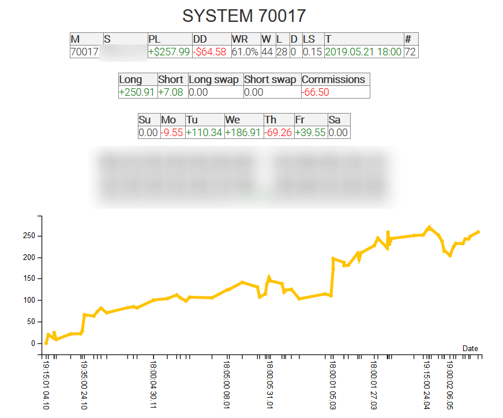Select the DD column header
Screen dimensions: 503x418
pos(212,39)
